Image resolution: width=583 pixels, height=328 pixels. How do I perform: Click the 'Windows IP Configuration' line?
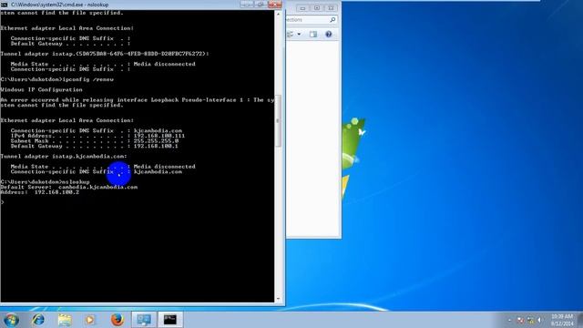(42, 89)
